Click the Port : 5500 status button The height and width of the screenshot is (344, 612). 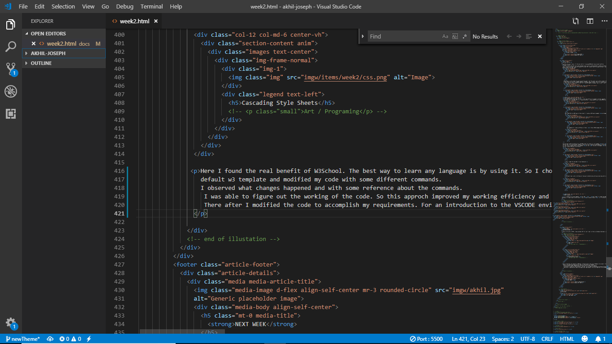pyautogui.click(x=426, y=339)
